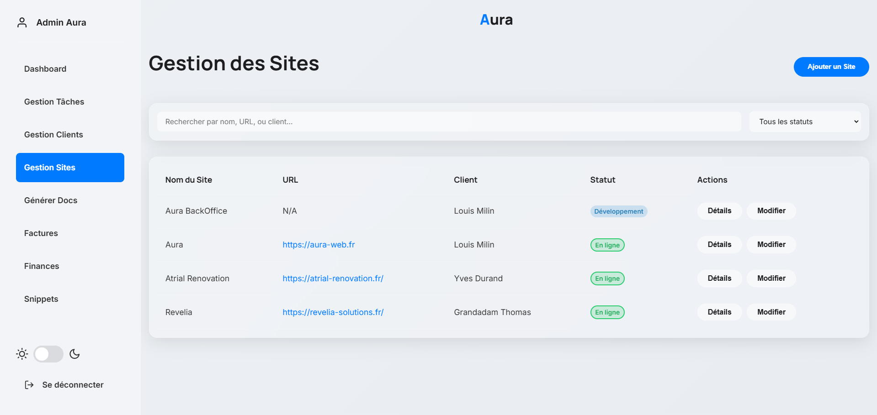The width and height of the screenshot is (877, 415).
Task: Toggle the dark mode switch
Action: tap(48, 354)
